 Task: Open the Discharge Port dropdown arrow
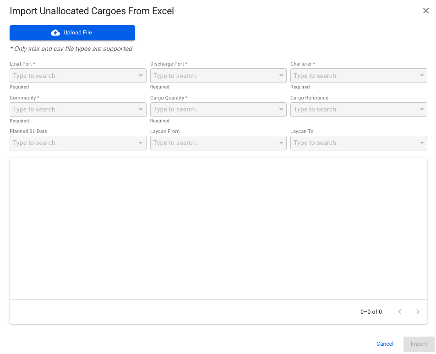click(281, 76)
